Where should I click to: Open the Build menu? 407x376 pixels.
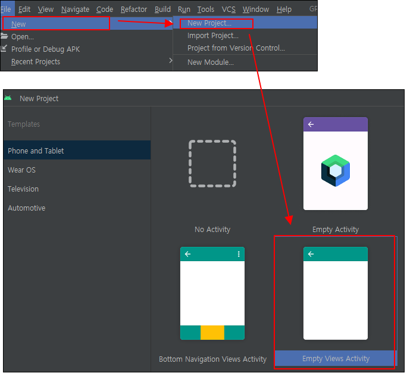coord(162,10)
